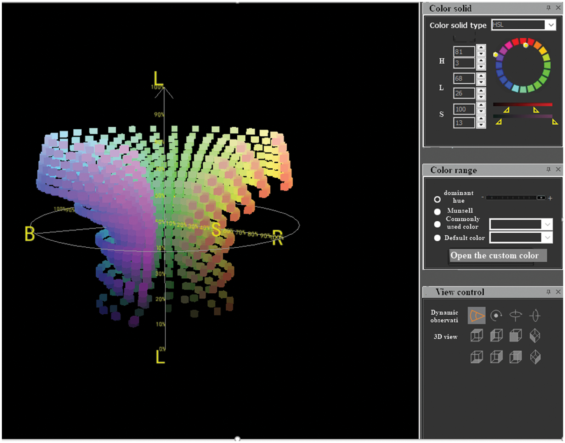Close the View control panel
Screen dimensions: 565x443
click(558, 292)
